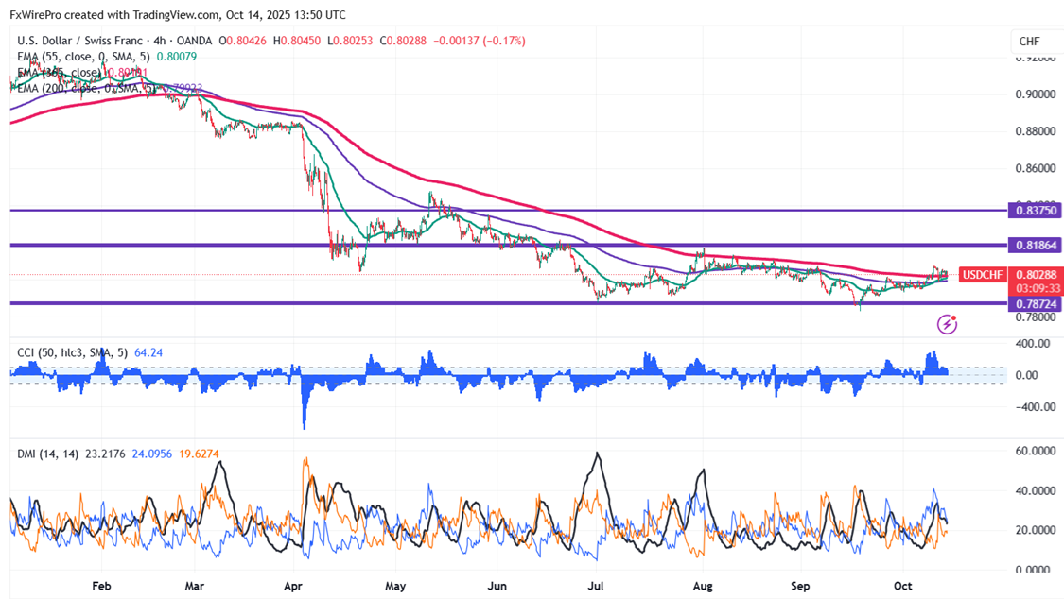
Task: Click the Jul label on time axis
Action: [596, 586]
